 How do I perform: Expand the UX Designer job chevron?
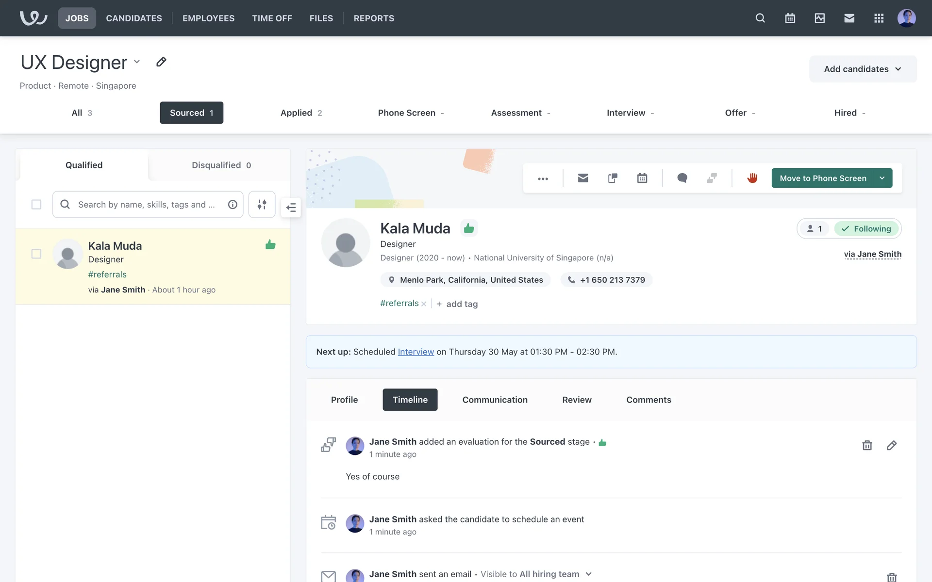coord(137,62)
